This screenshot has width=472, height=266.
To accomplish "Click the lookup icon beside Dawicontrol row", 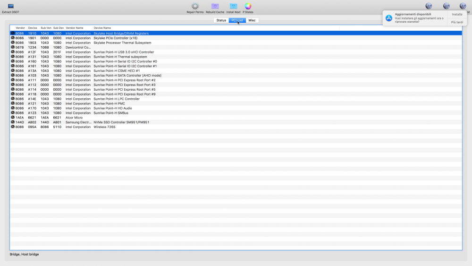I will (13, 47).
